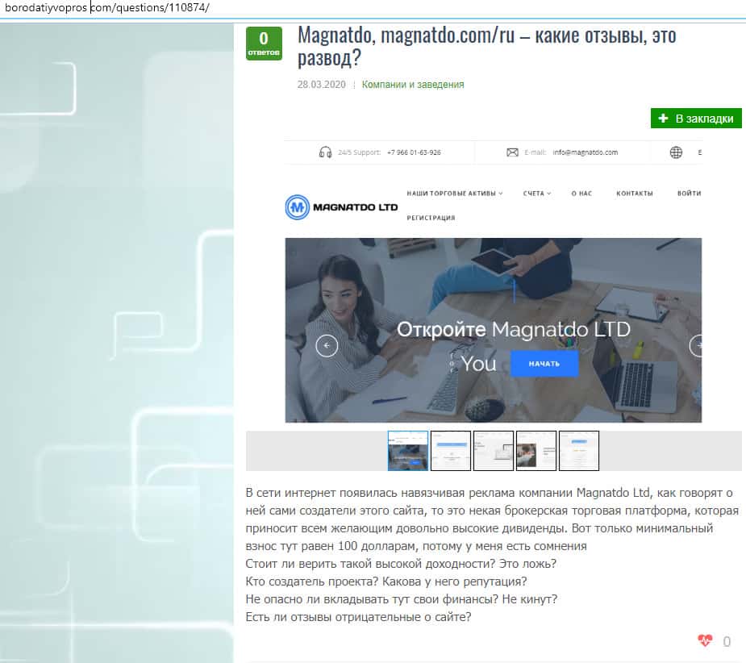Click the Magnatdo LTD round logo

coord(298,207)
